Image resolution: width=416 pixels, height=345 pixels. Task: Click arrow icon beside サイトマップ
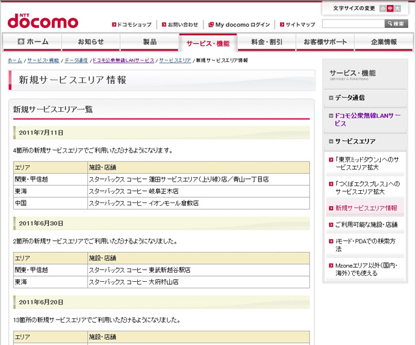pos(281,25)
